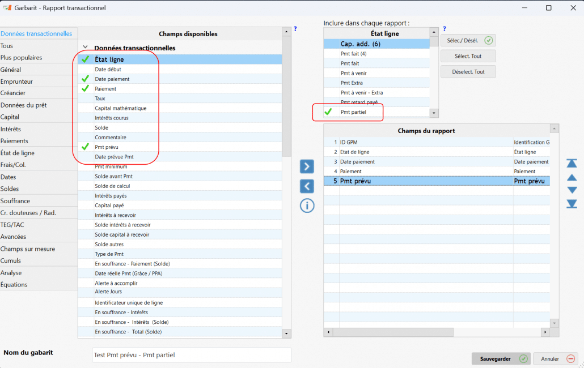Open help question mark beside Champs disponibles

pos(295,29)
